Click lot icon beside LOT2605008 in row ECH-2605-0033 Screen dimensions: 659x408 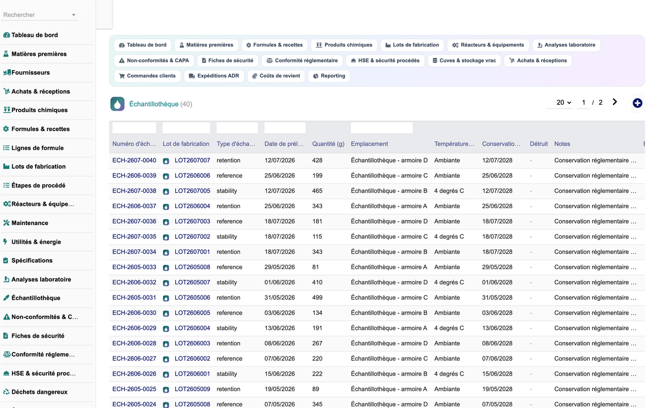tap(166, 267)
